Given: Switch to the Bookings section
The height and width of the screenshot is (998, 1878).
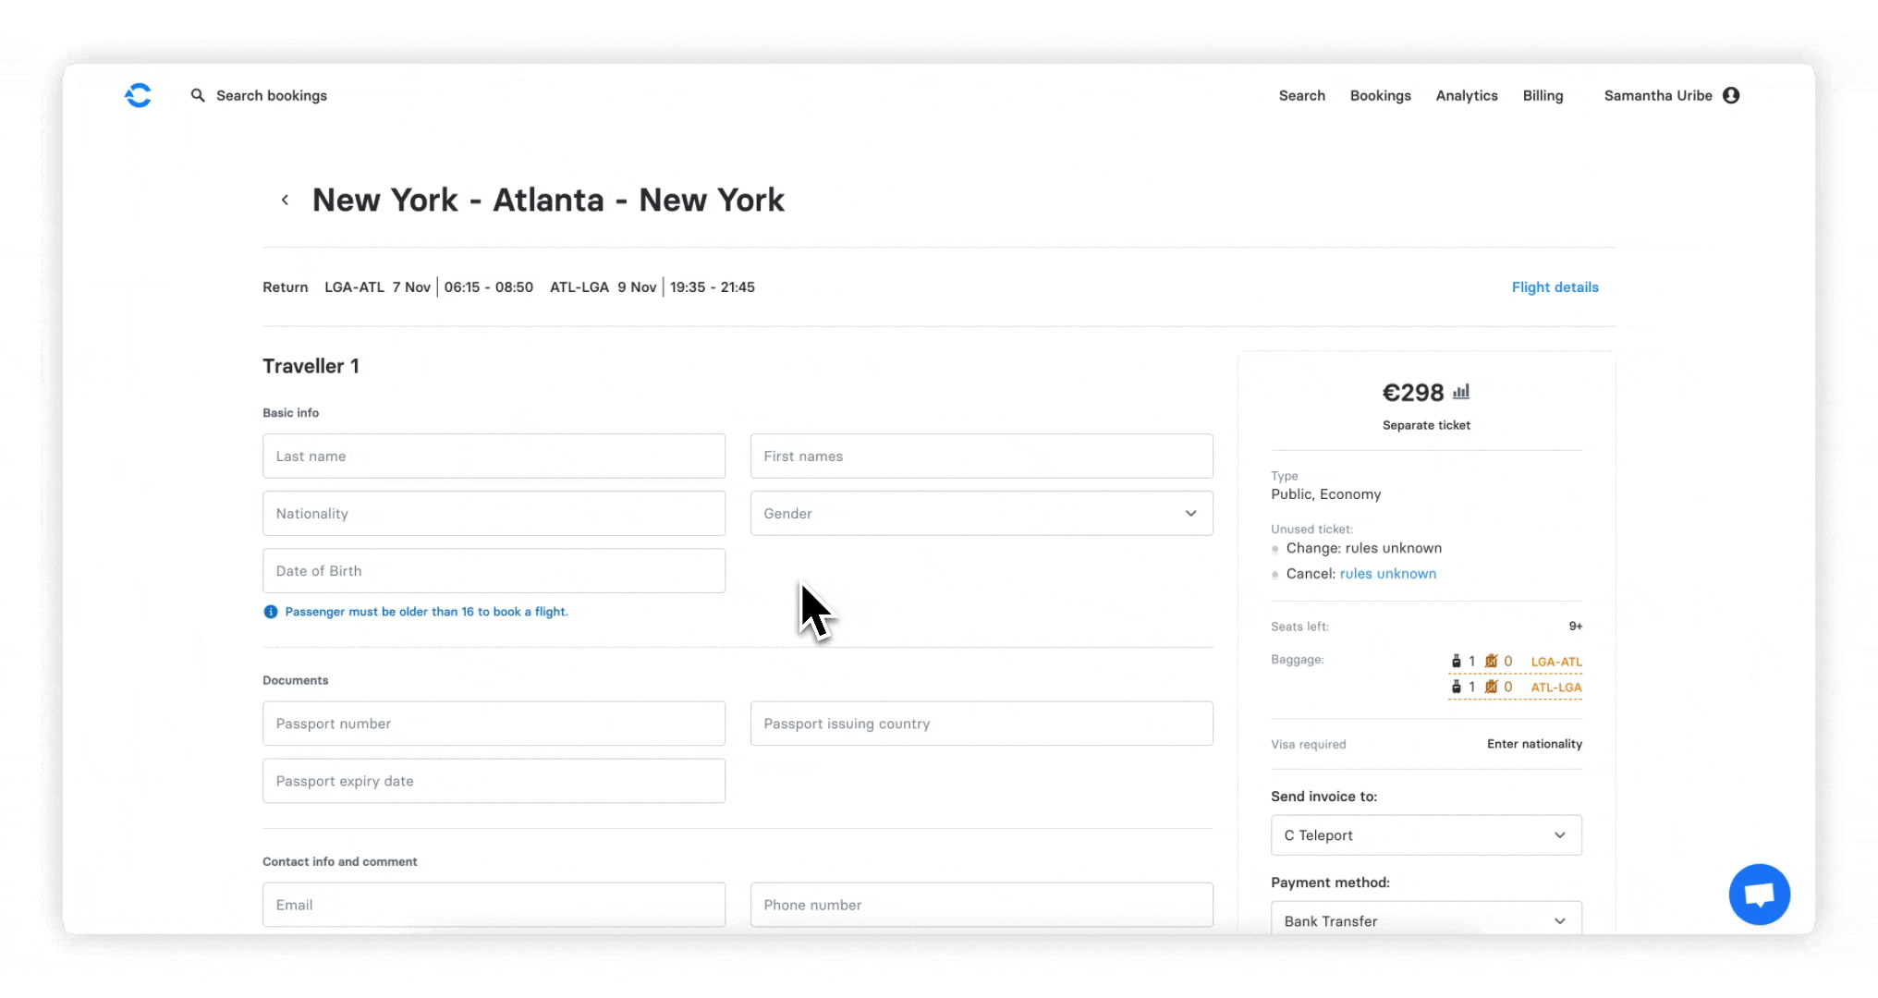Looking at the screenshot, I should pos(1380,95).
